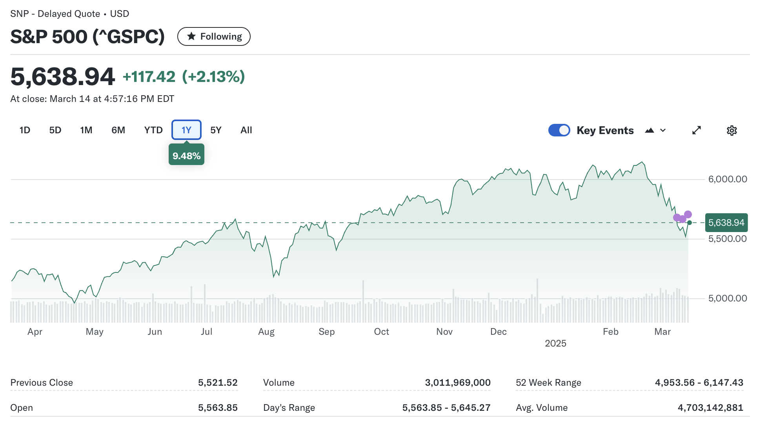Click the 5,000.00 axis label
Image resolution: width=757 pixels, height=421 pixels.
tap(728, 298)
